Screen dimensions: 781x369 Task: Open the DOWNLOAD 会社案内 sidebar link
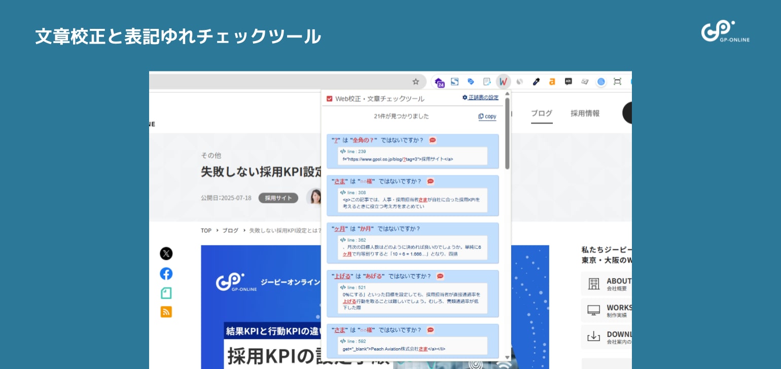(x=607, y=337)
